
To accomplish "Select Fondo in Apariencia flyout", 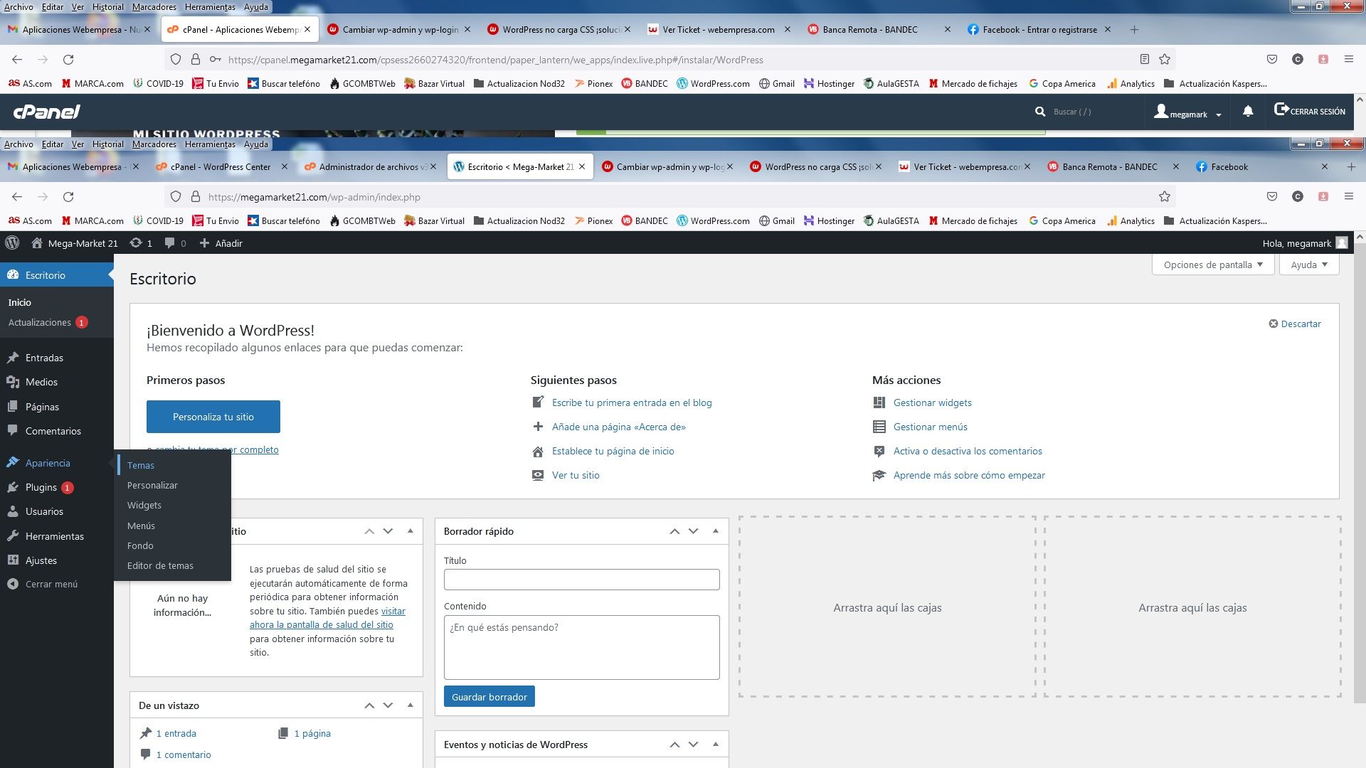I will click(140, 545).
